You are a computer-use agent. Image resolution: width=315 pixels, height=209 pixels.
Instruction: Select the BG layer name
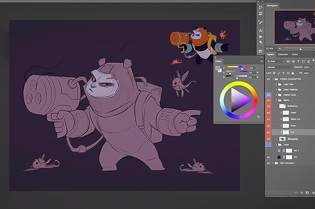point(295,157)
